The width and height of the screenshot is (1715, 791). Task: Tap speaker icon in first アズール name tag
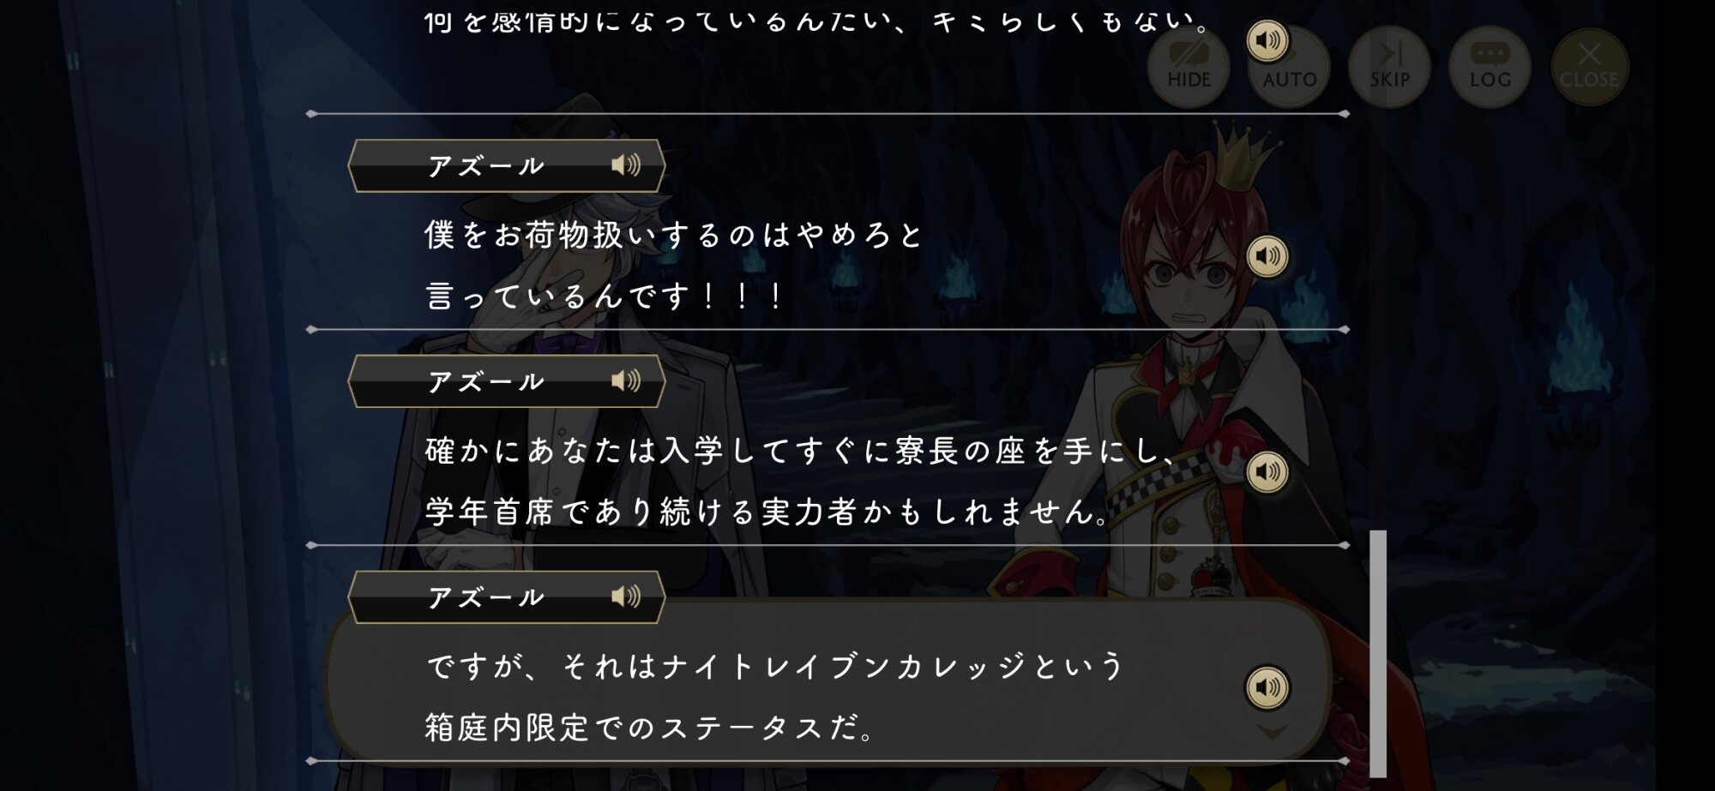pyautogui.click(x=626, y=165)
